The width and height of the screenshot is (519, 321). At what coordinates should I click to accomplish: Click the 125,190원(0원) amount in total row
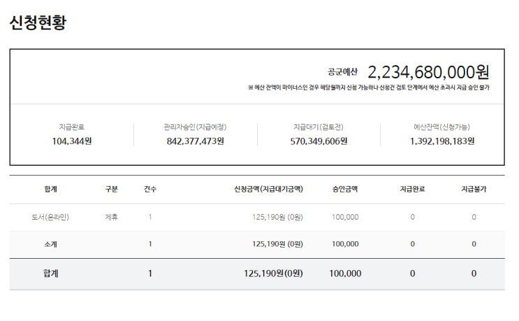(x=273, y=273)
